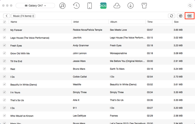This screenshot has height=124, width=195.
Task: Open the iTunes library music icon
Action: tap(62, 6)
